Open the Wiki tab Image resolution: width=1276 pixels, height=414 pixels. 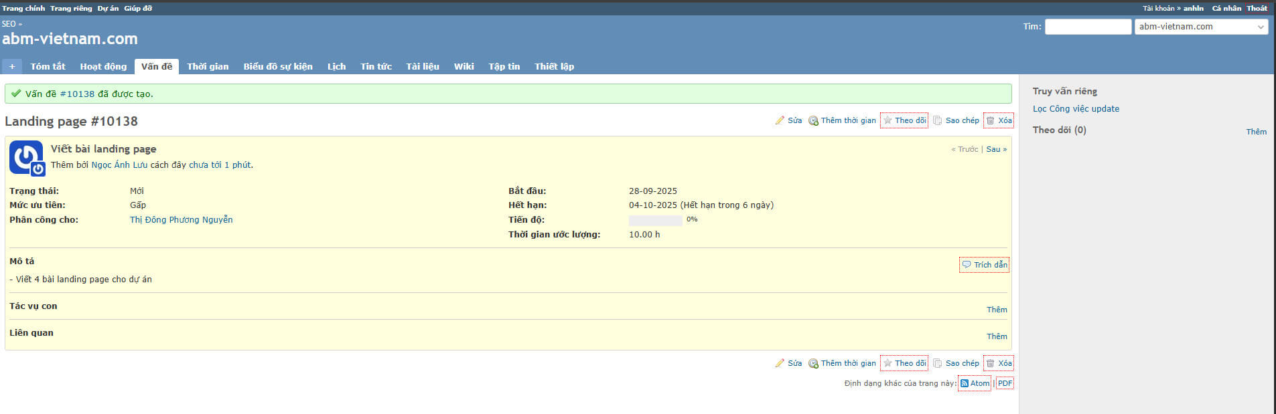[x=464, y=66]
